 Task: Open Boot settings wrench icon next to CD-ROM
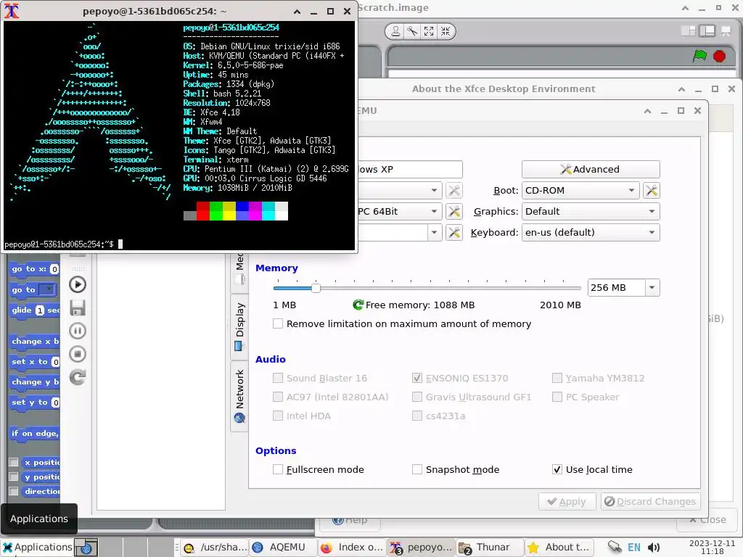coord(652,191)
